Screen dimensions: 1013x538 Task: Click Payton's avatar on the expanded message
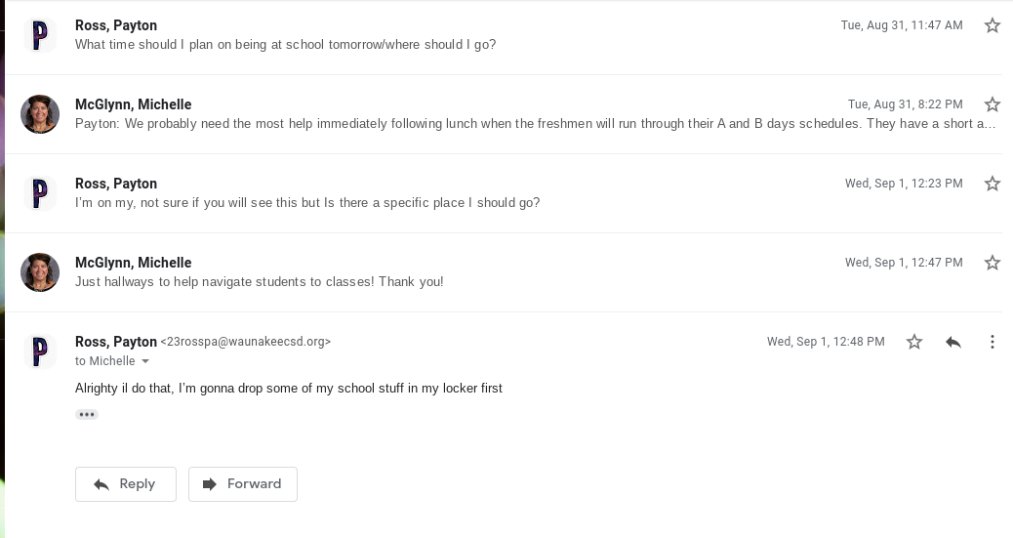click(40, 352)
